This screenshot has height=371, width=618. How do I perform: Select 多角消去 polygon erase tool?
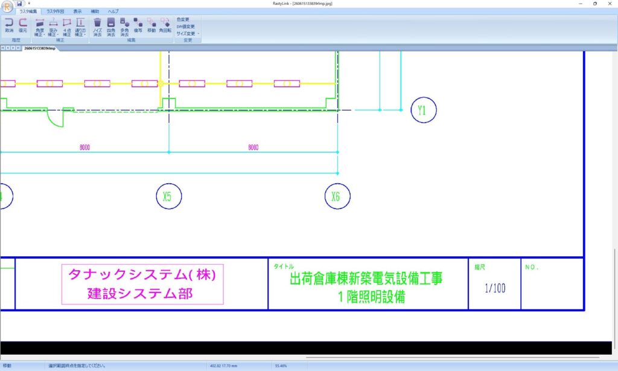tap(124, 27)
